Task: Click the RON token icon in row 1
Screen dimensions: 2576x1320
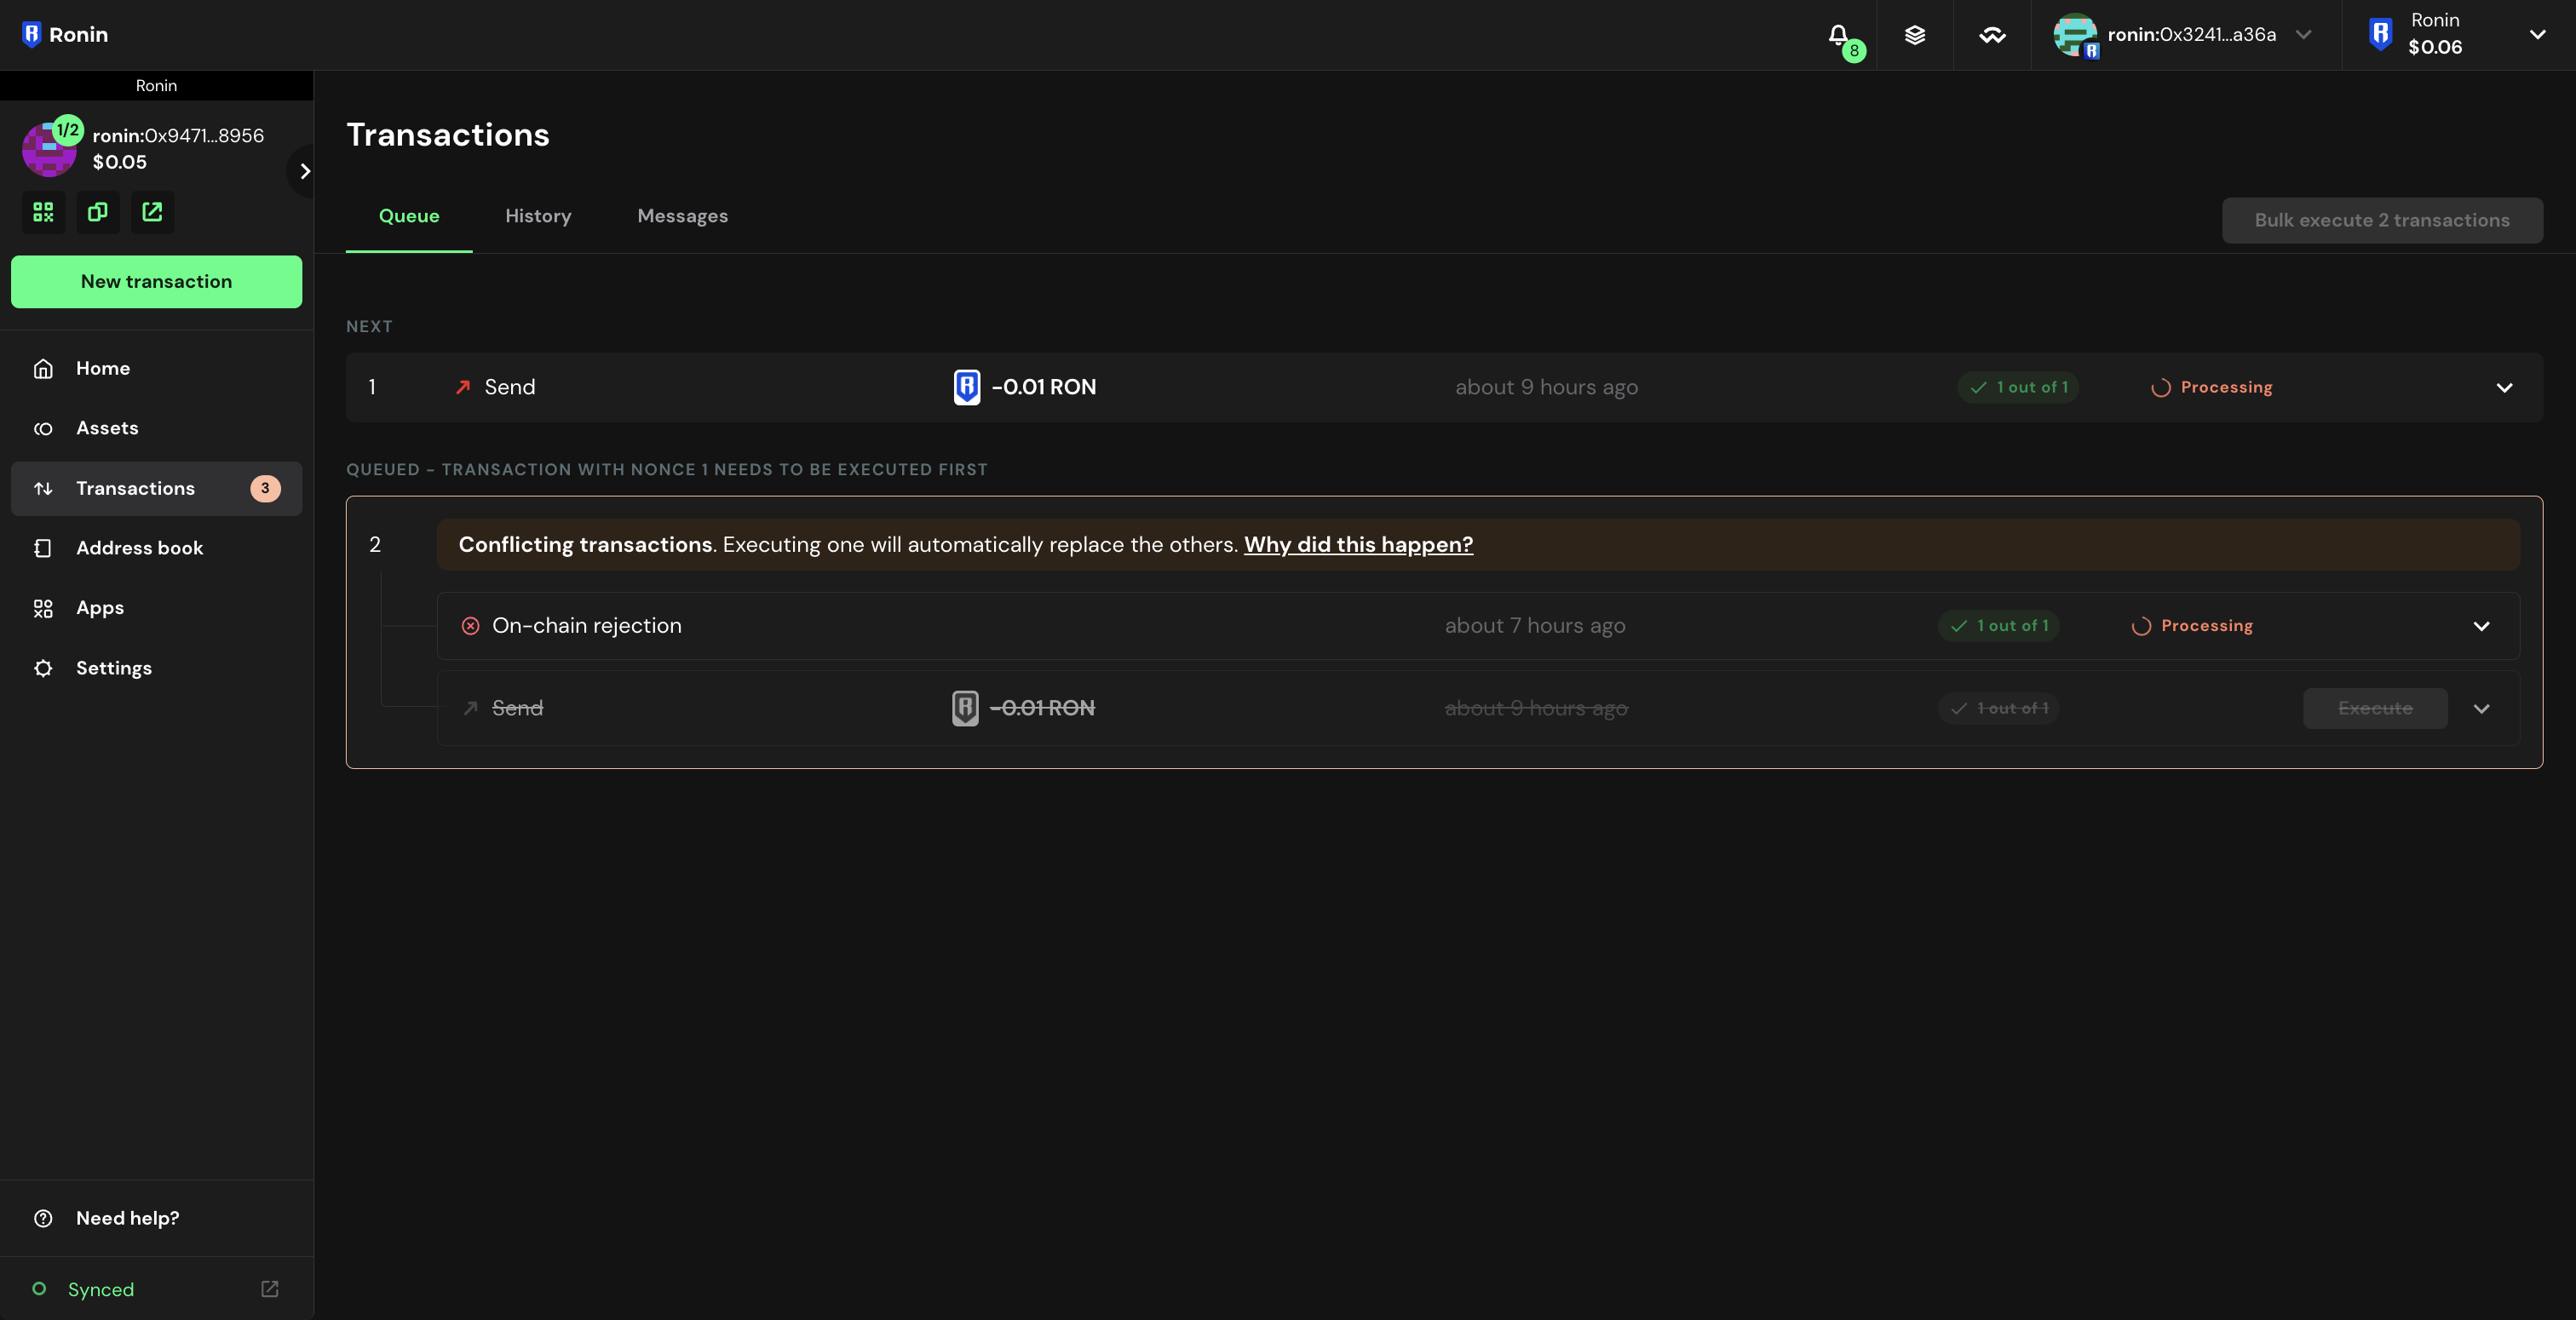Action: [967, 387]
